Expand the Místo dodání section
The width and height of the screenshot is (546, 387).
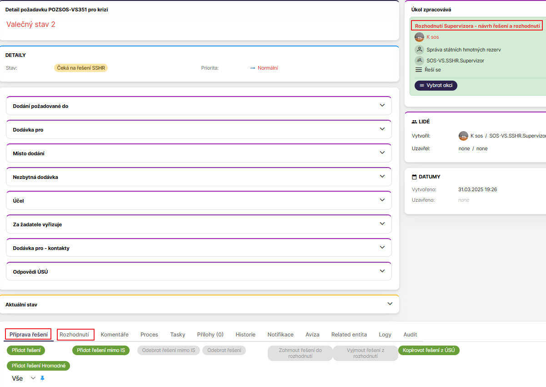click(x=382, y=153)
